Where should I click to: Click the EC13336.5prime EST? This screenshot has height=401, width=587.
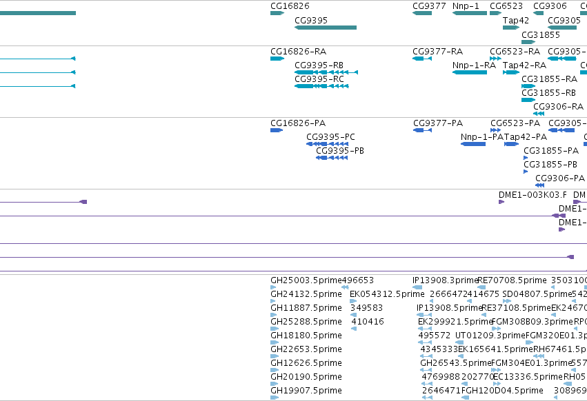pos(497,384)
